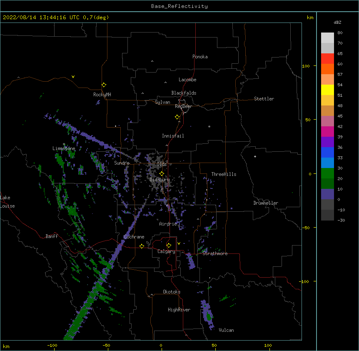359x351 pixels.
Task: Click the yellow V marker northwest of RockyMH
Action: (73, 77)
